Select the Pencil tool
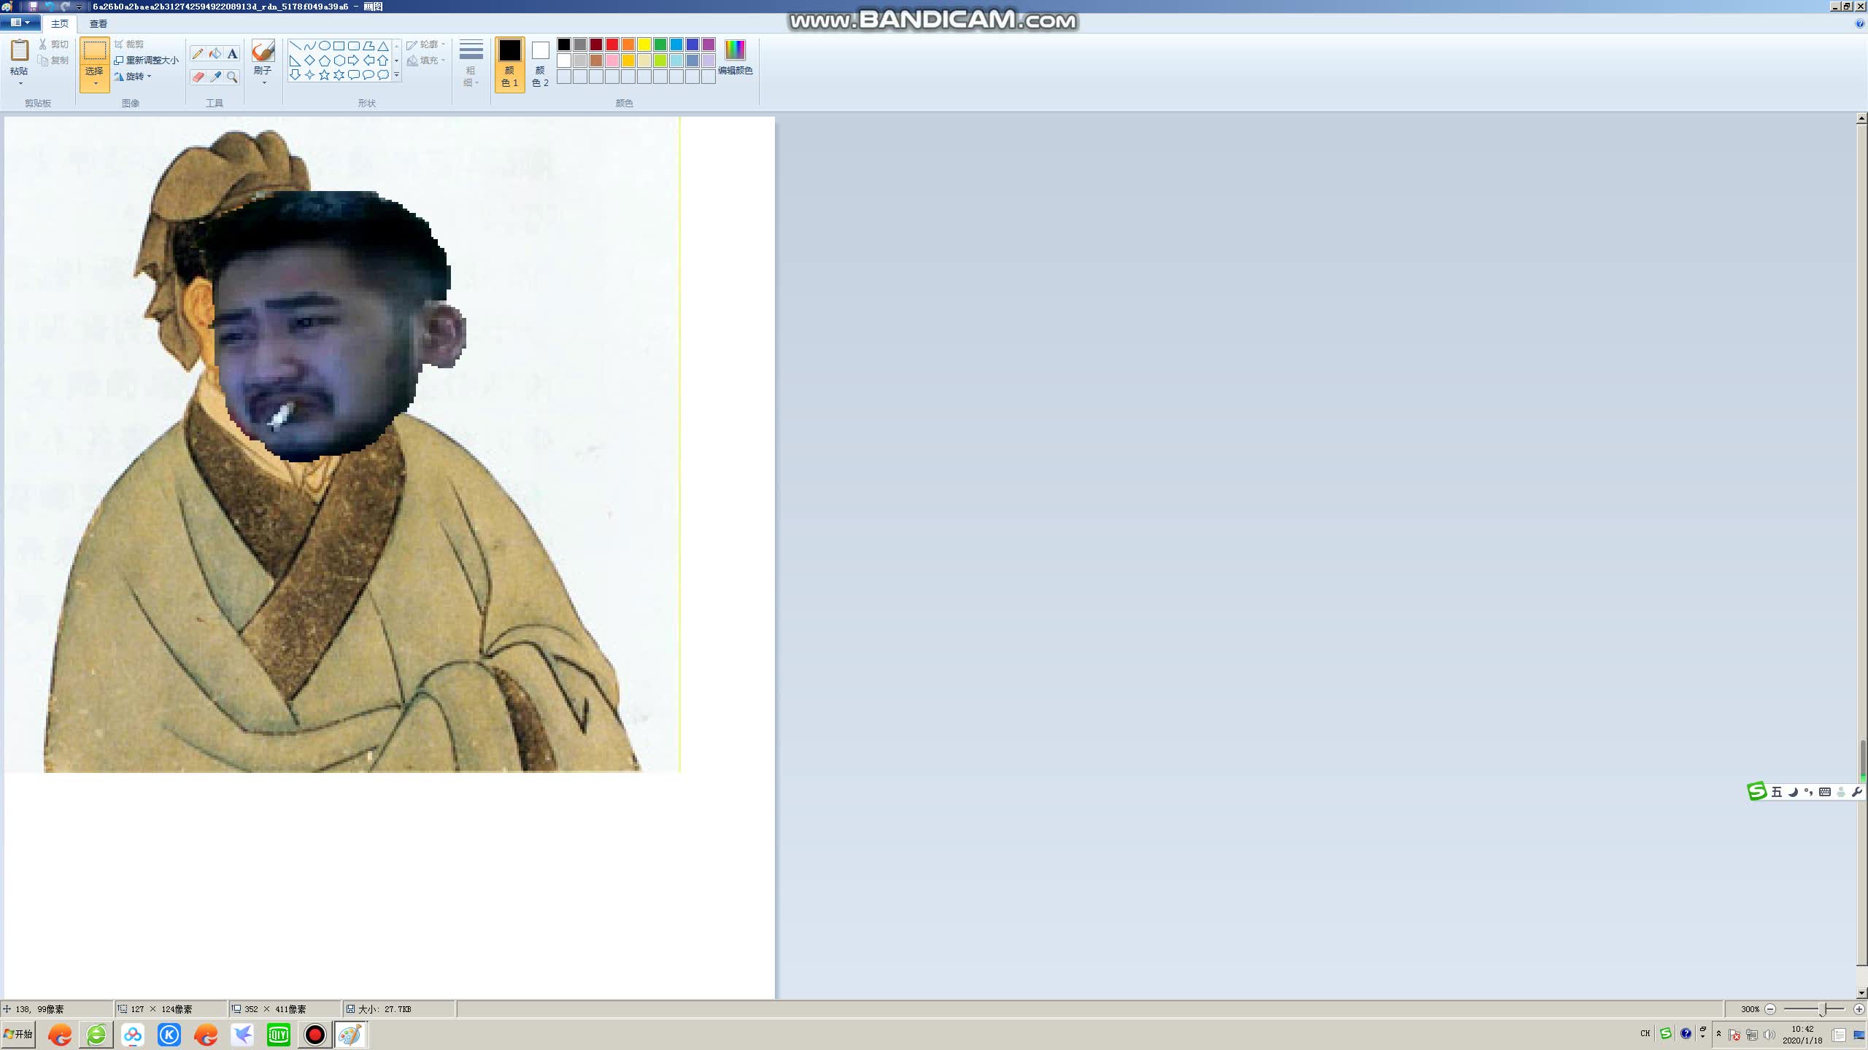This screenshot has height=1050, width=1868. coord(198,54)
